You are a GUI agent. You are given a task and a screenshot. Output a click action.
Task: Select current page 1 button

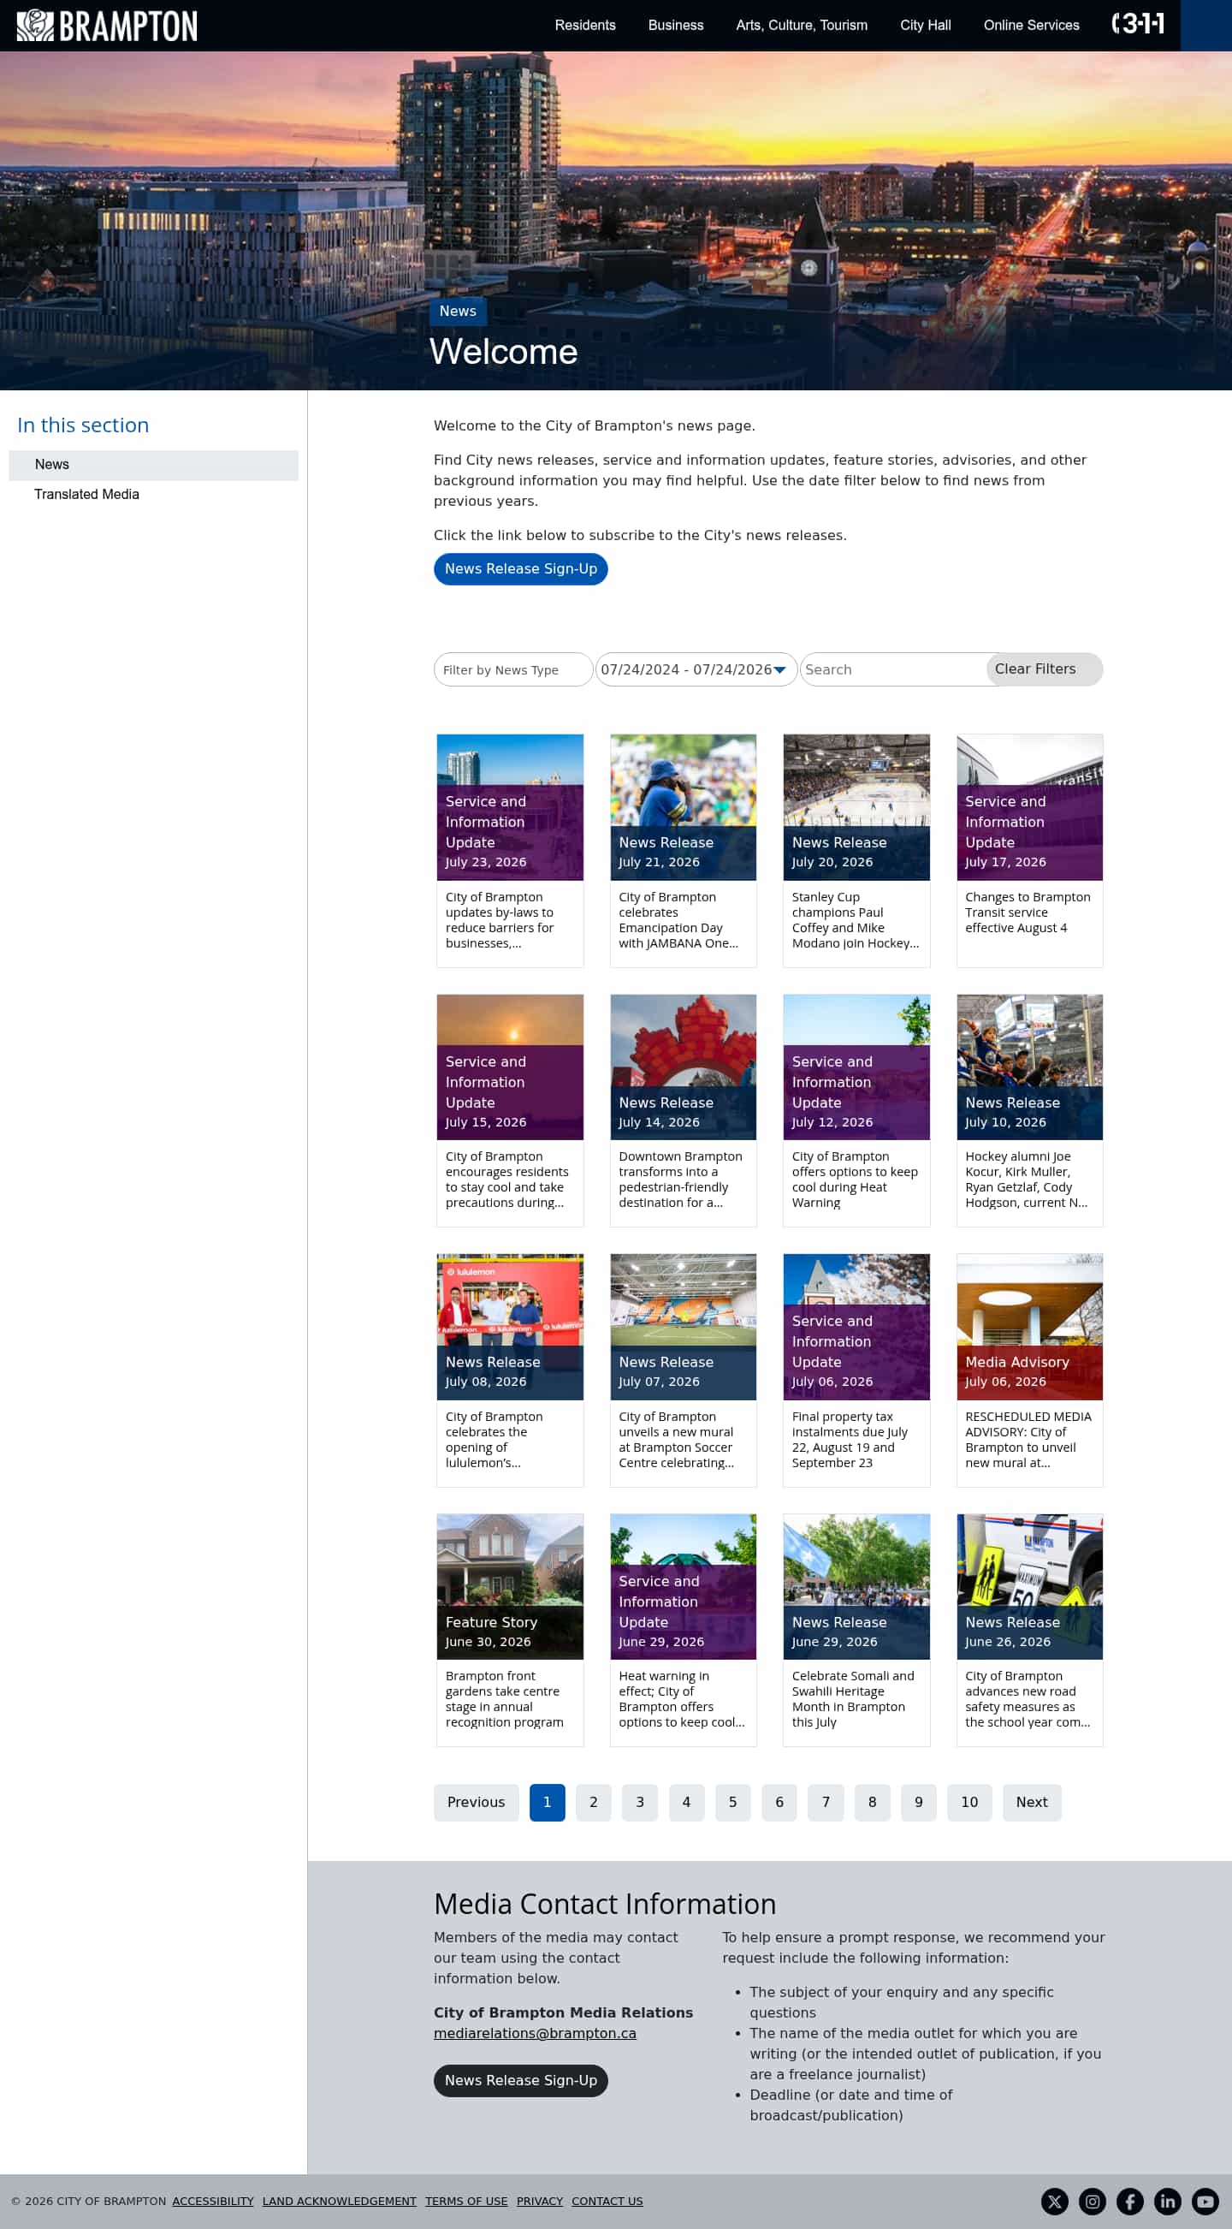coord(547,1802)
